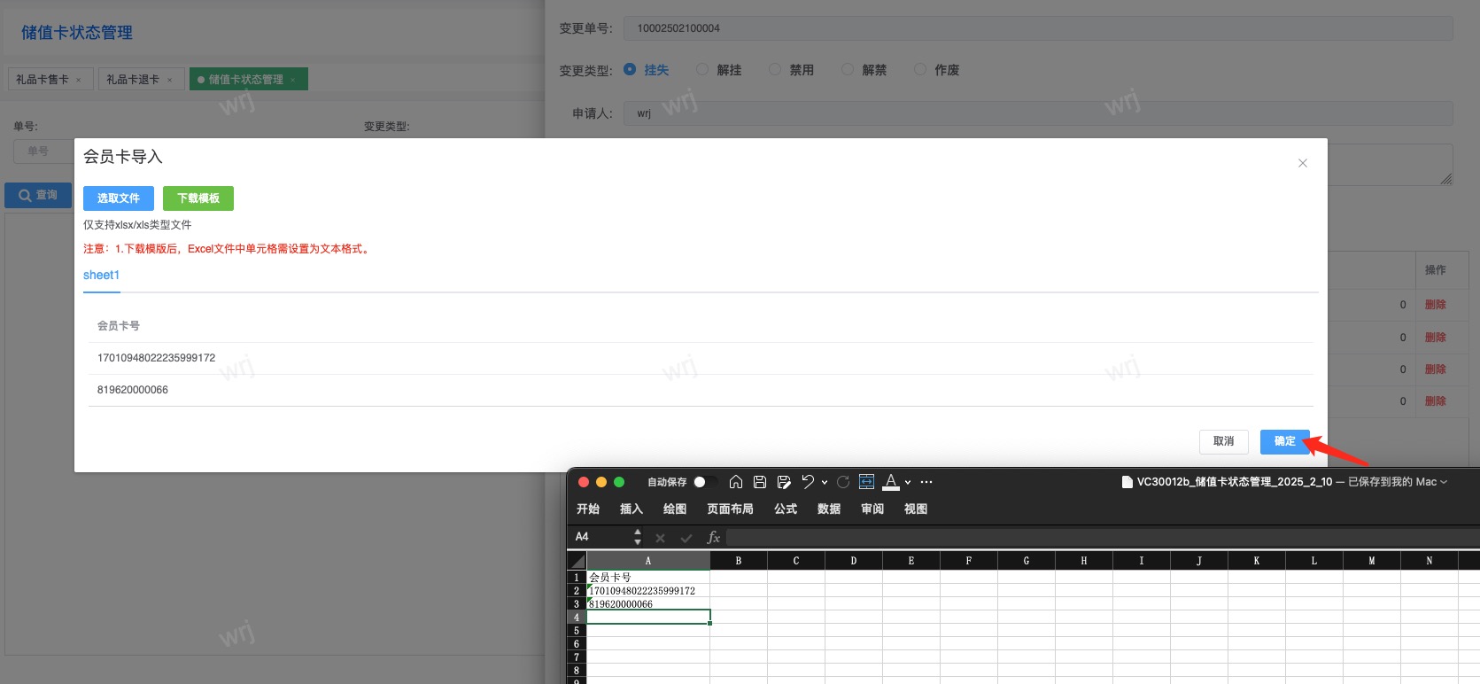Close the 会员卡导入 dialog with X
This screenshot has height=684, width=1480.
click(x=1302, y=163)
